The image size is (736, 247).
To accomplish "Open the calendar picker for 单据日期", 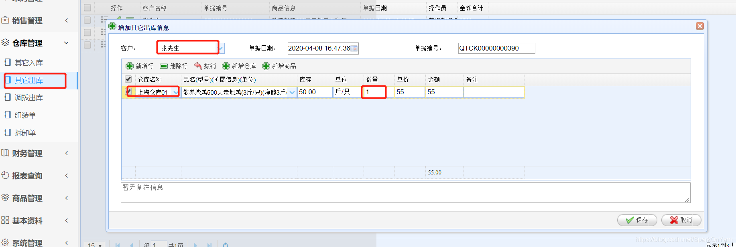I will click(354, 49).
